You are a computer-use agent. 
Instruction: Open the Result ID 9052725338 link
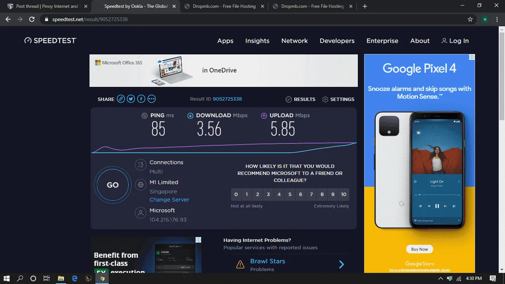(x=227, y=99)
